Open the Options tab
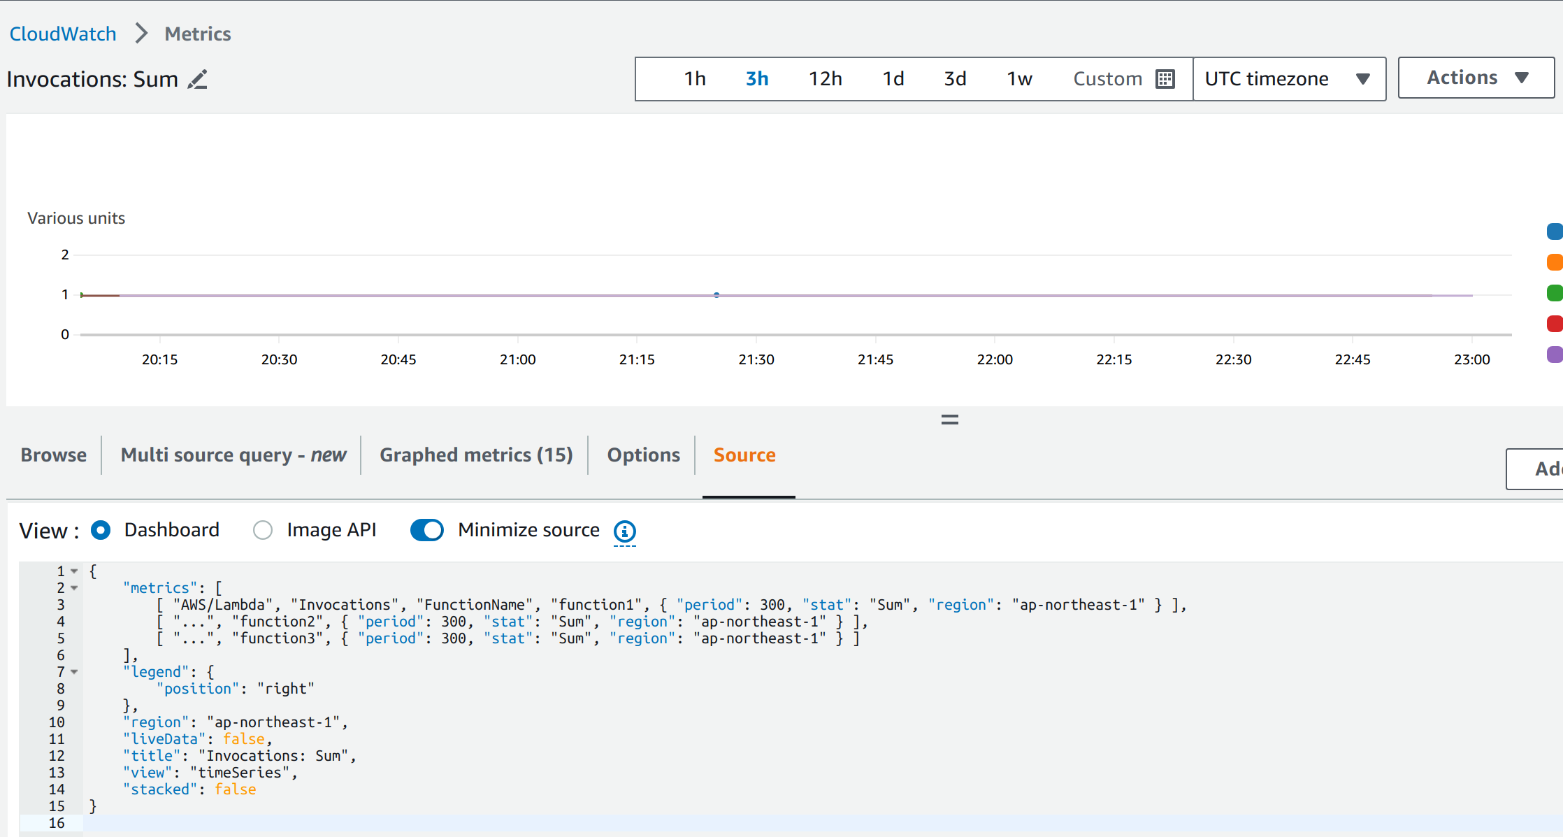 pos(643,455)
